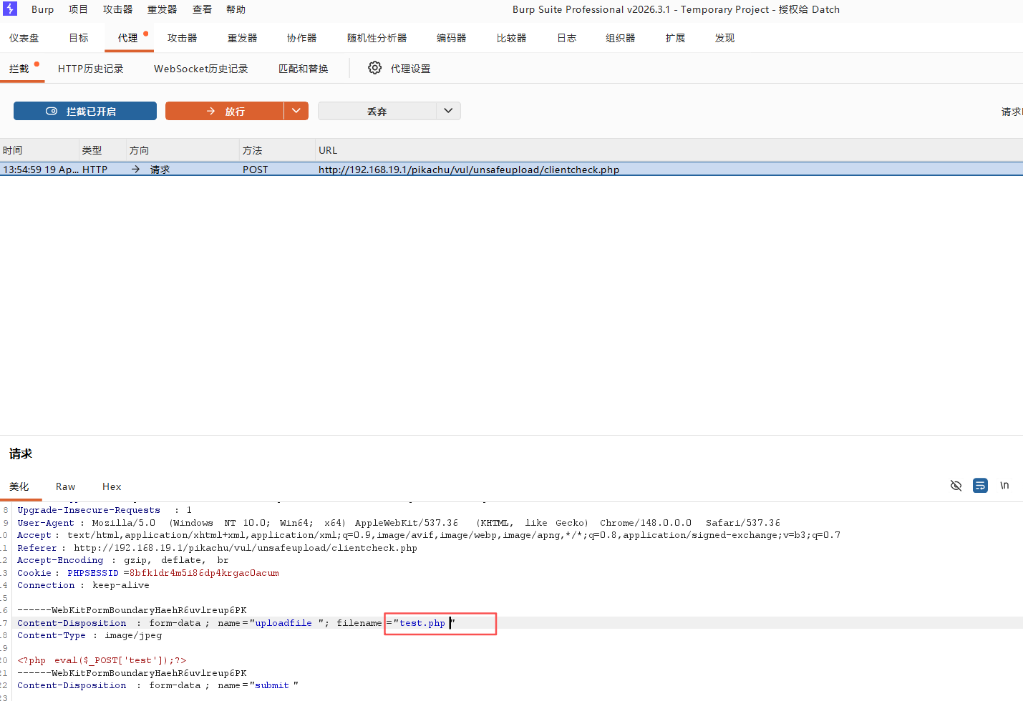The height and width of the screenshot is (701, 1023).
Task: Open the 重发器 menu in menu bar
Action: click(x=162, y=9)
